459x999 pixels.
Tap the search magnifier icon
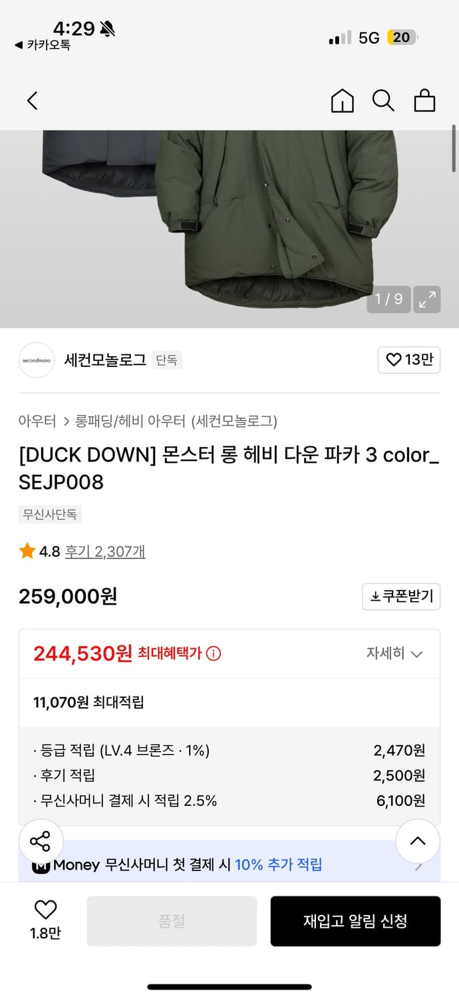coord(383,101)
